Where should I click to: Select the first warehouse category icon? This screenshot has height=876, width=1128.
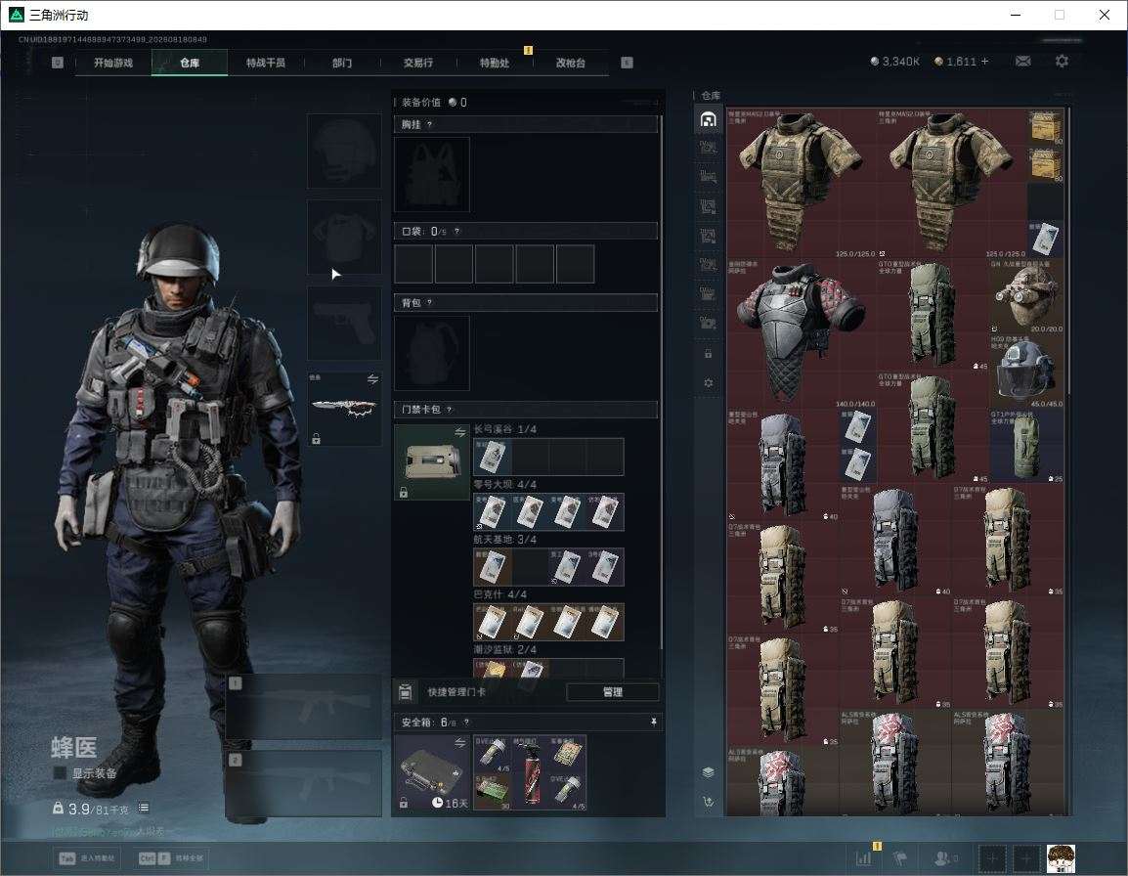pyautogui.click(x=708, y=118)
